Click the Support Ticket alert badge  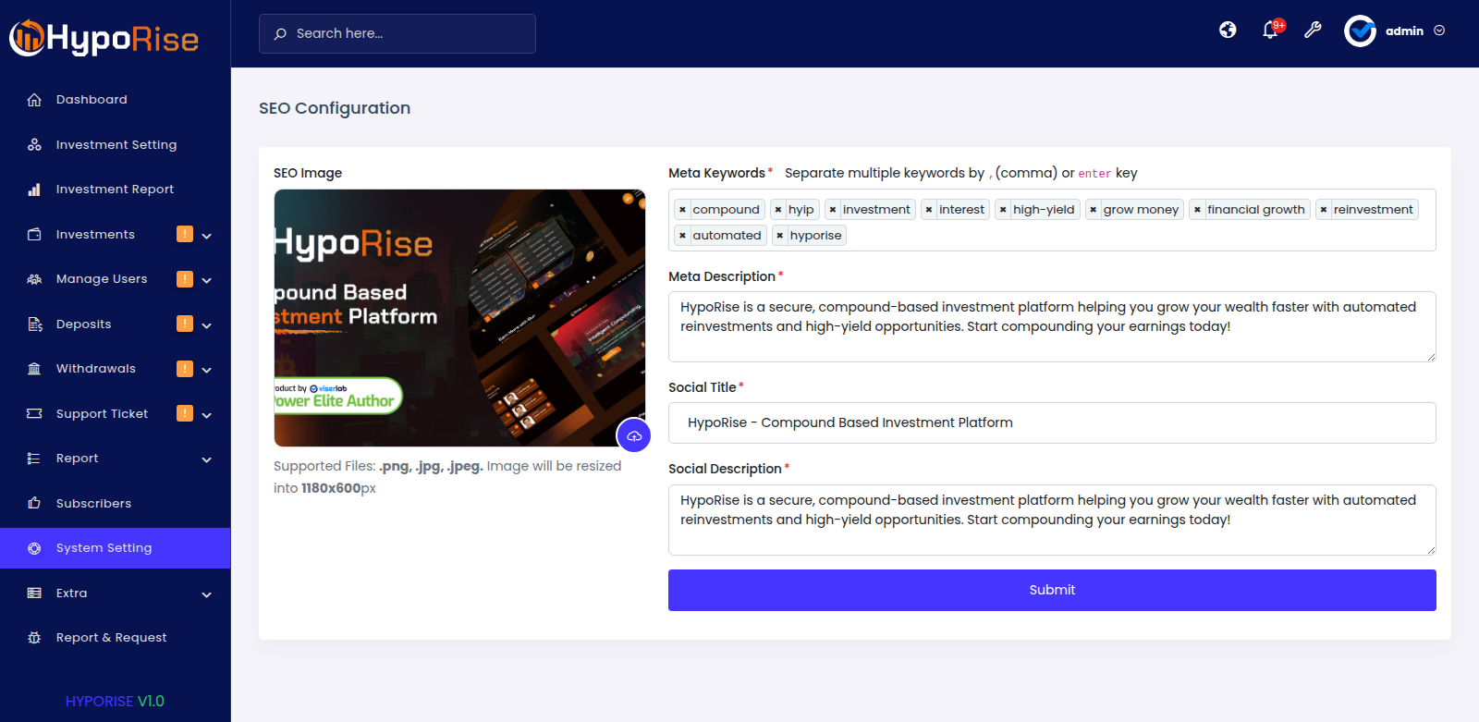[x=185, y=413]
